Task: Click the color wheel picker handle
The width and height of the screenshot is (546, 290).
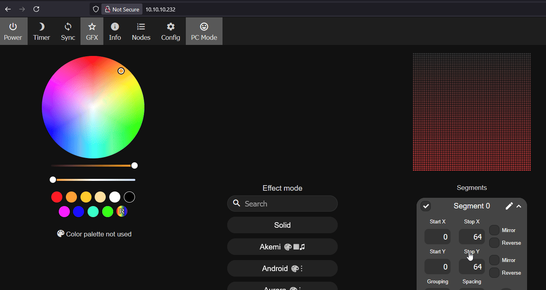Action: tap(121, 71)
